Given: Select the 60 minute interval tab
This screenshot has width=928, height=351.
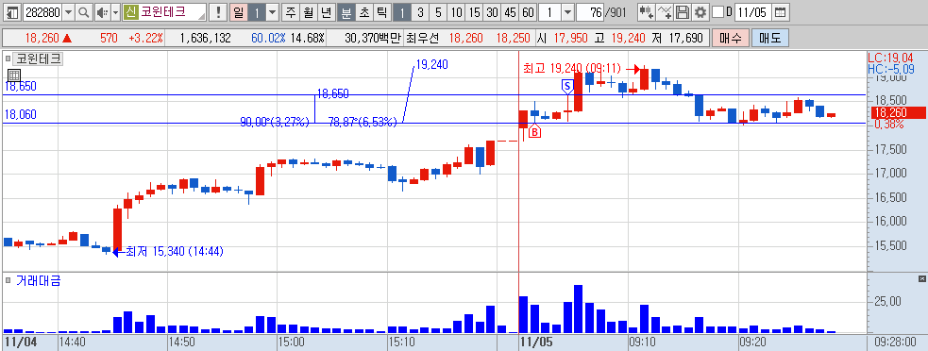Looking at the screenshot, I should 528,12.
